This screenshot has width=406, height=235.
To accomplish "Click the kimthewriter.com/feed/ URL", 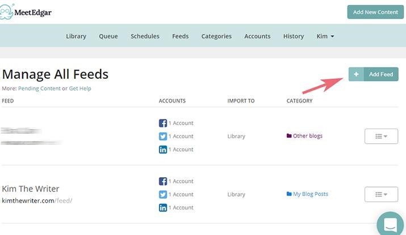I will tap(37, 200).
